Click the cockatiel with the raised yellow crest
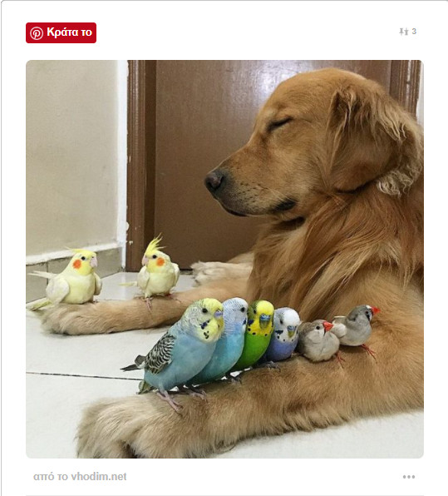Screen dimensions: 448x496 (x=156, y=271)
